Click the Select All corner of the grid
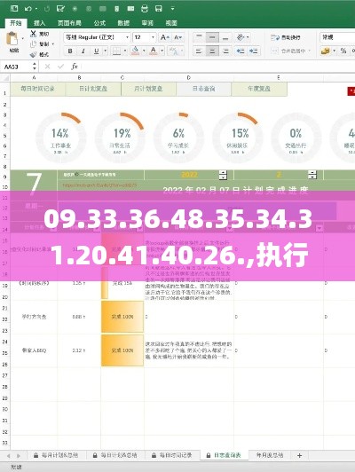 pos(5,78)
